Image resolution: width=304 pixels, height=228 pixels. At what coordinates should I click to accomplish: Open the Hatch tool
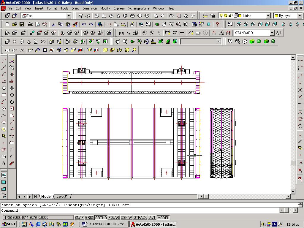pos(4,150)
